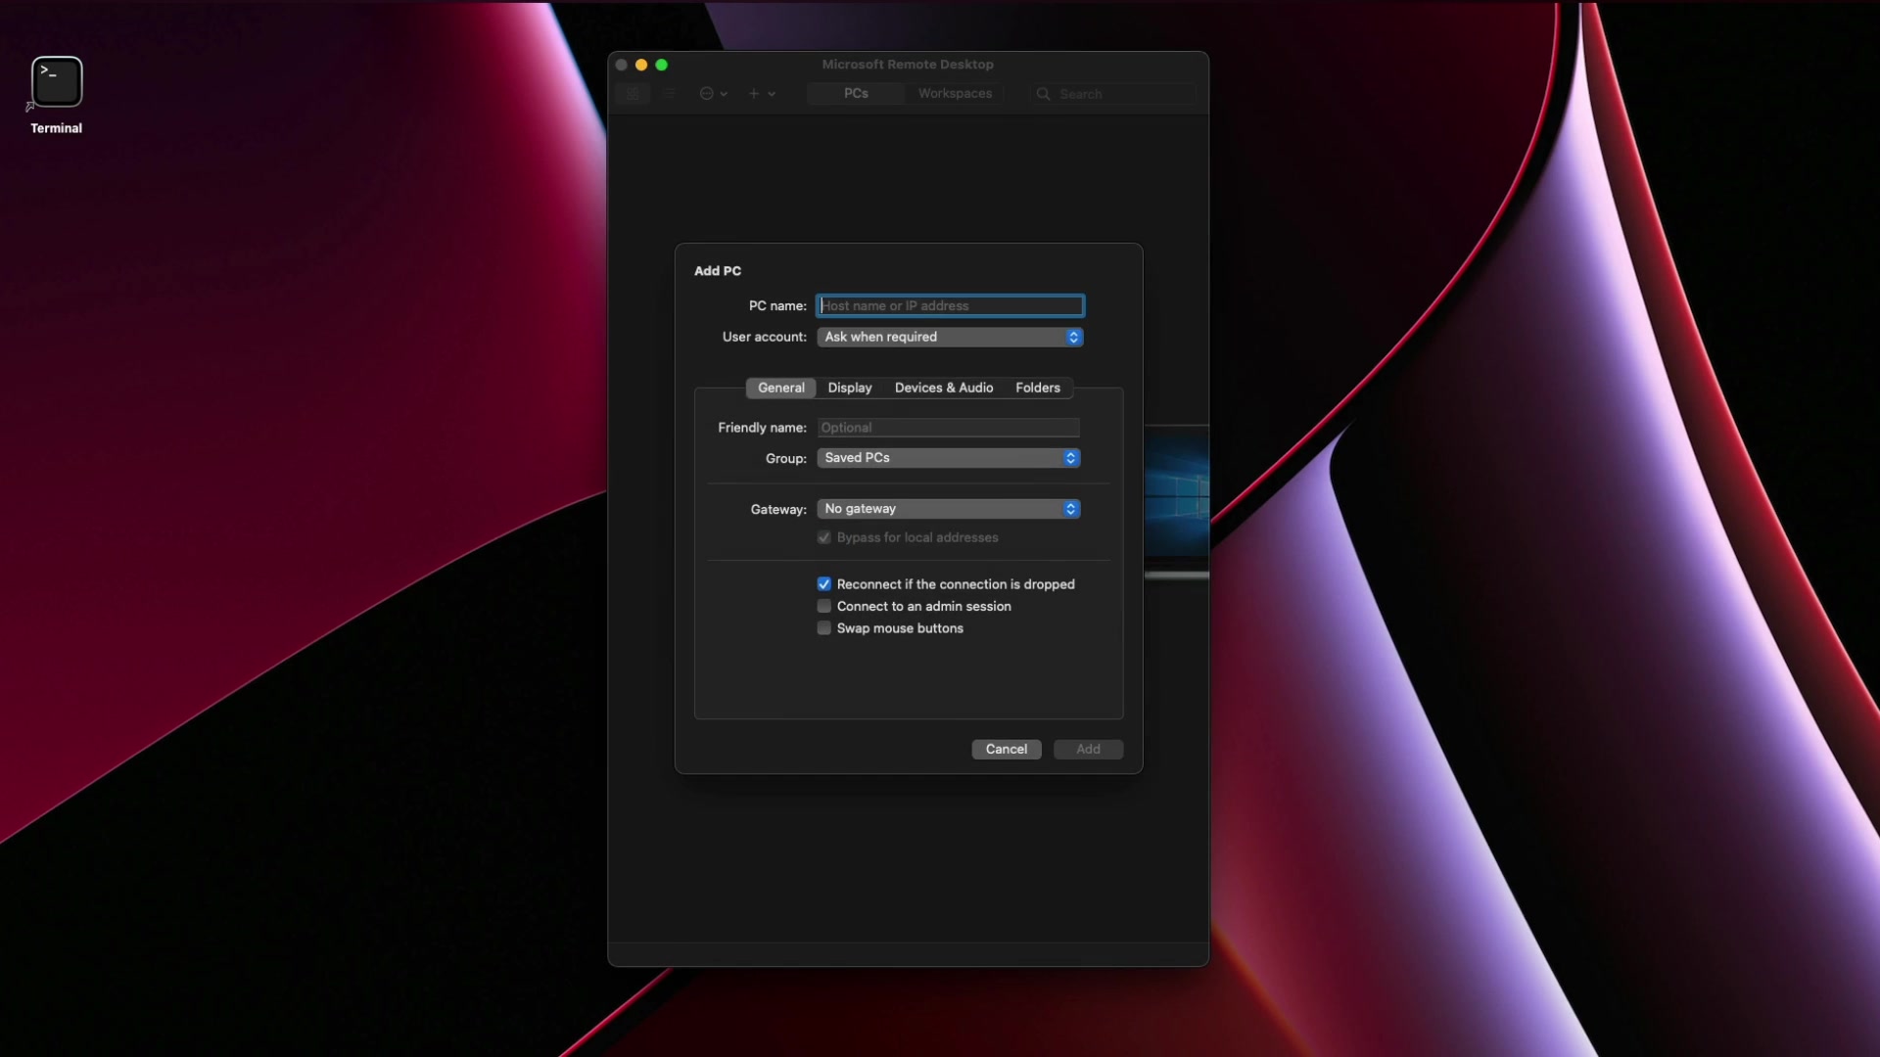Enable Connect to an admin session
Screen dimensions: 1880x1057
[824, 607]
